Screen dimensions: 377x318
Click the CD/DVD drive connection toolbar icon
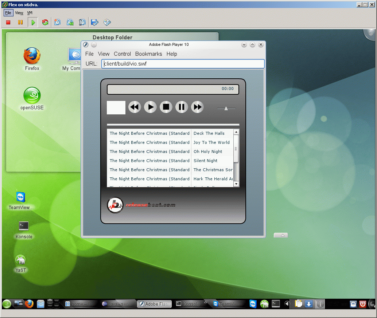tap(107, 22)
